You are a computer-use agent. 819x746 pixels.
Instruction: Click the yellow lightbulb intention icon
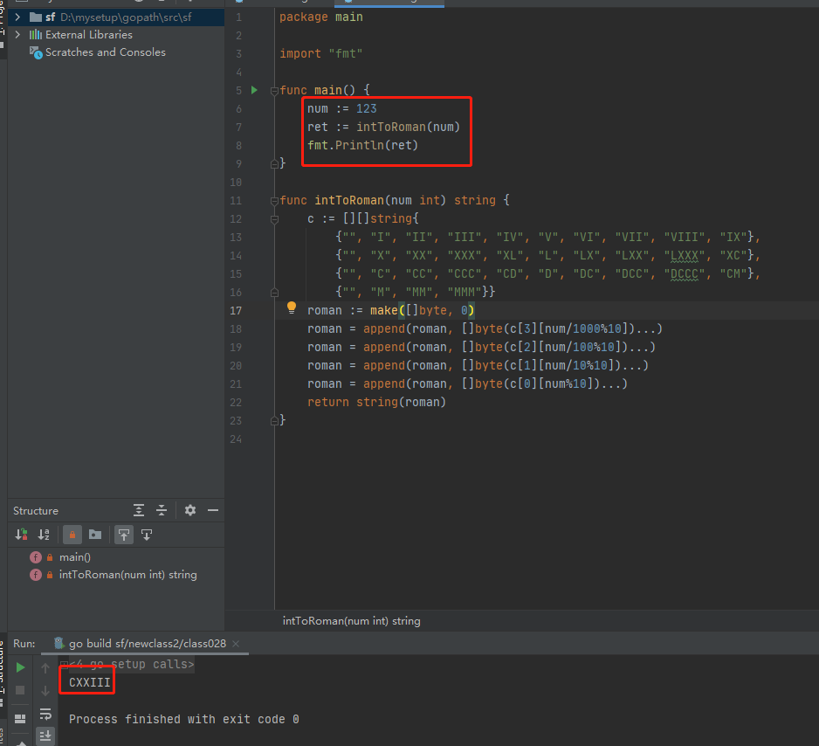[292, 307]
